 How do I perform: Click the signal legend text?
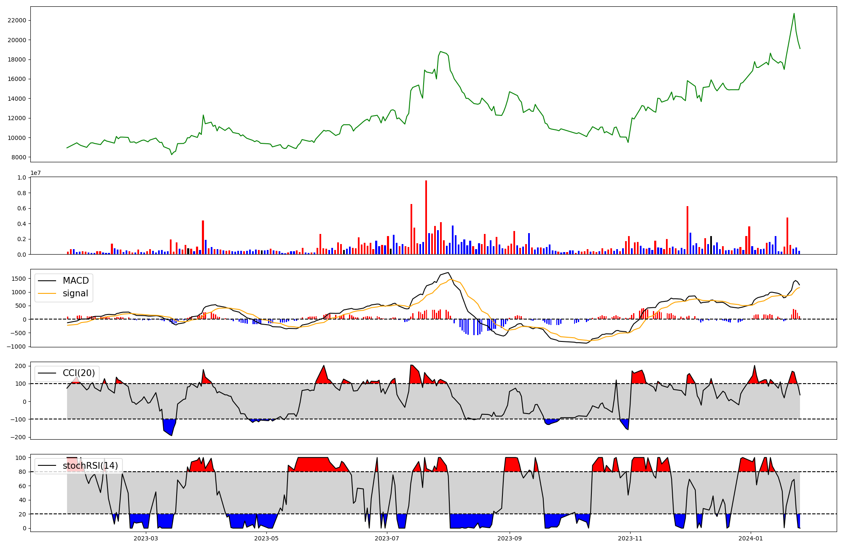tap(75, 293)
